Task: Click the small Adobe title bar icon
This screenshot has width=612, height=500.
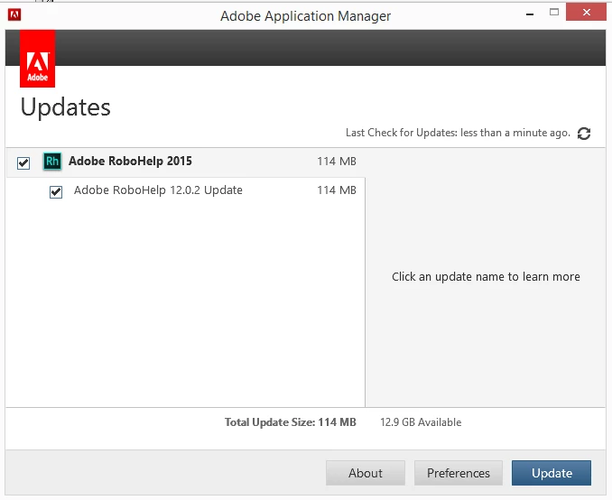Action: coord(14,15)
